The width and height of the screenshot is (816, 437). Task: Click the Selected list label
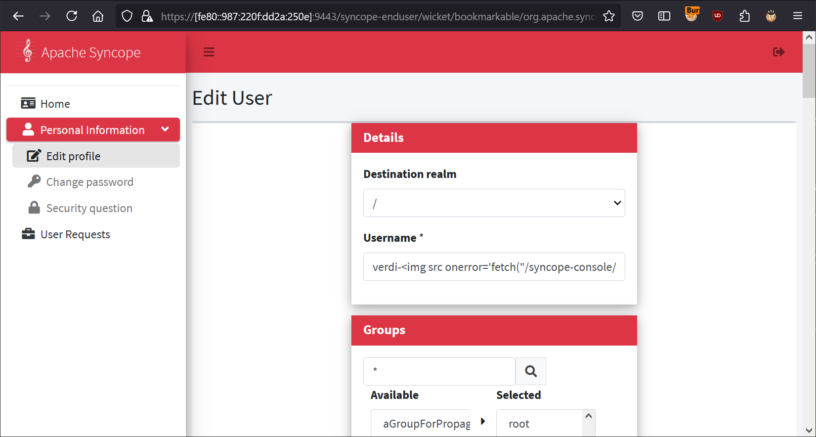pos(518,395)
